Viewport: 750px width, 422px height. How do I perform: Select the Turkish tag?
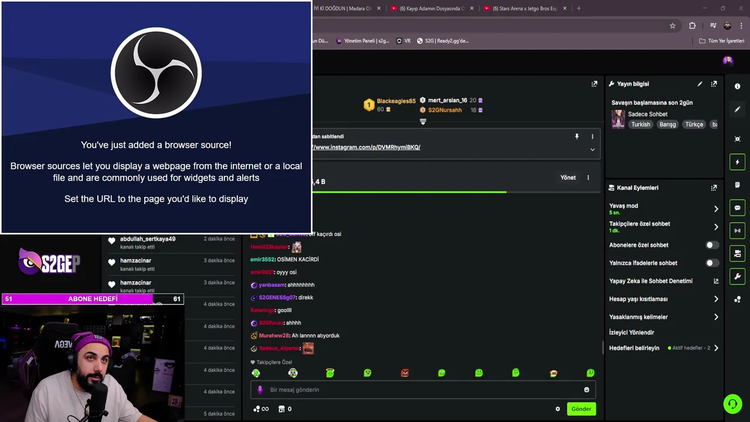coord(640,124)
